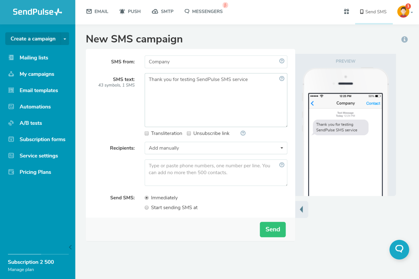Screen dimensions: 419x279
Task: Open the gift icon in top bar
Action: point(346,12)
